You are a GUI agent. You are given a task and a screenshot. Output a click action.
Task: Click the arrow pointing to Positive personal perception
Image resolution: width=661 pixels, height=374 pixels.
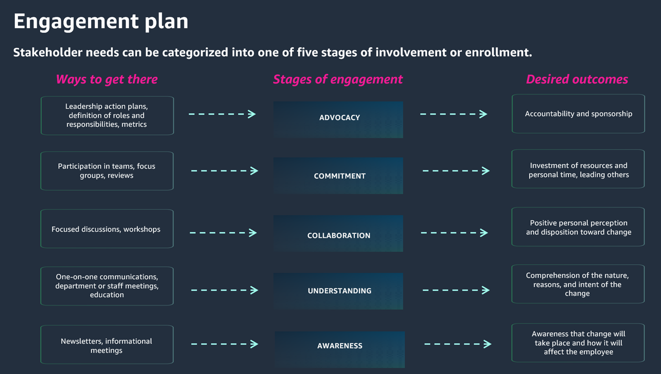click(x=454, y=233)
